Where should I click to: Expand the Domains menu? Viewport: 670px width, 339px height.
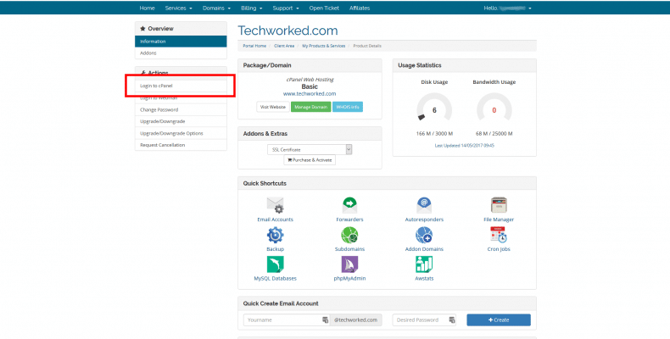pos(216,8)
